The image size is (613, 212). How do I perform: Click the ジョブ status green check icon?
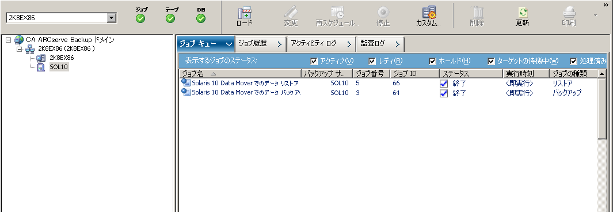click(x=141, y=18)
